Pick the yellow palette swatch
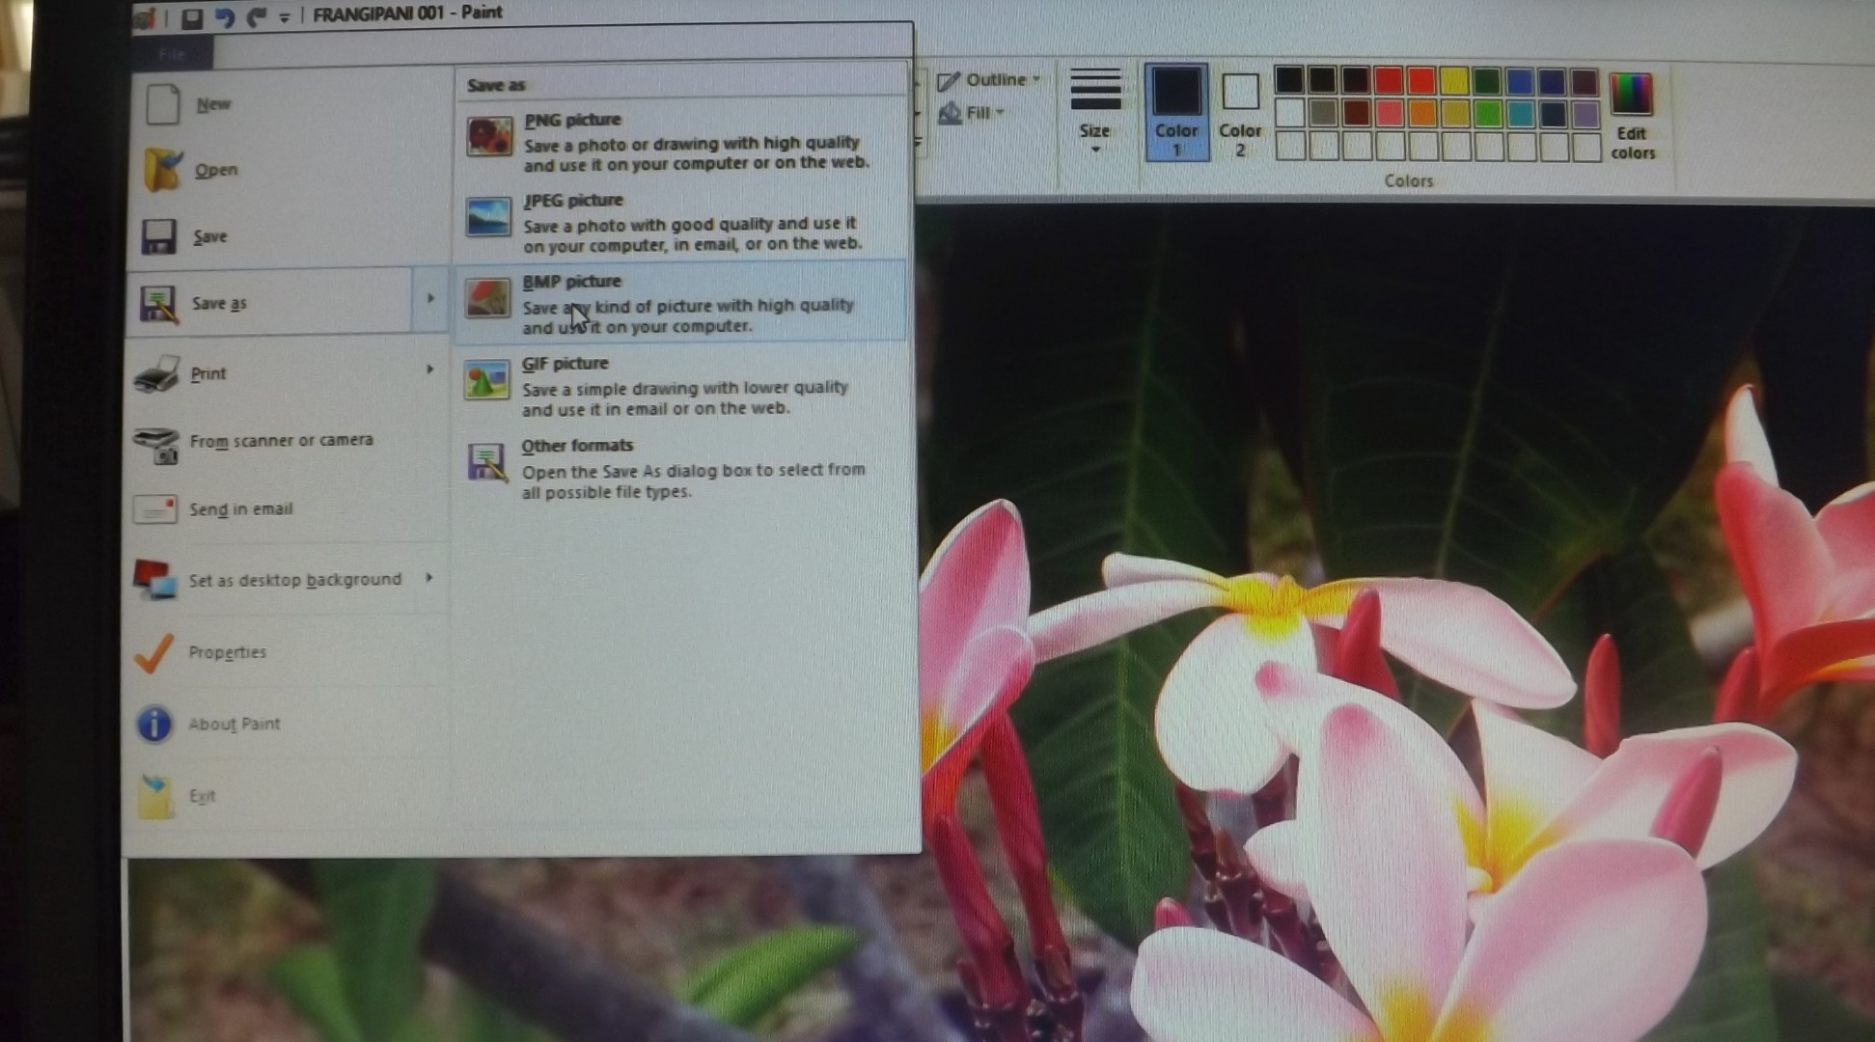The height and width of the screenshot is (1042, 1875). [1454, 81]
